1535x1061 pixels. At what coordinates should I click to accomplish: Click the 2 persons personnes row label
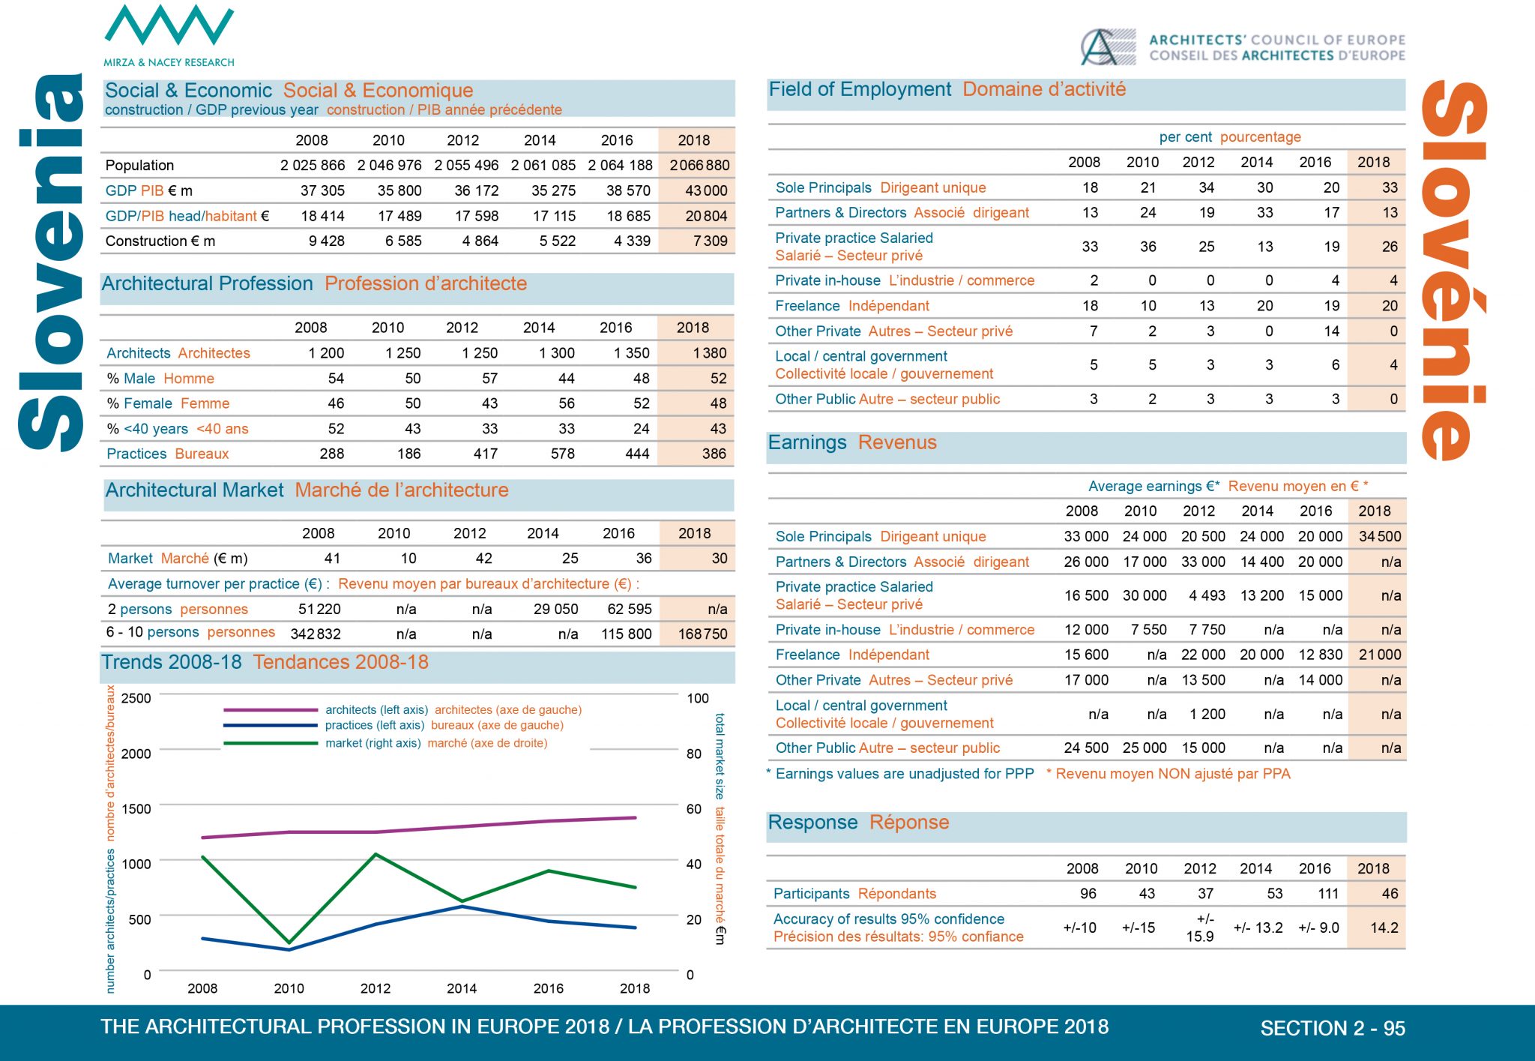pyautogui.click(x=178, y=609)
